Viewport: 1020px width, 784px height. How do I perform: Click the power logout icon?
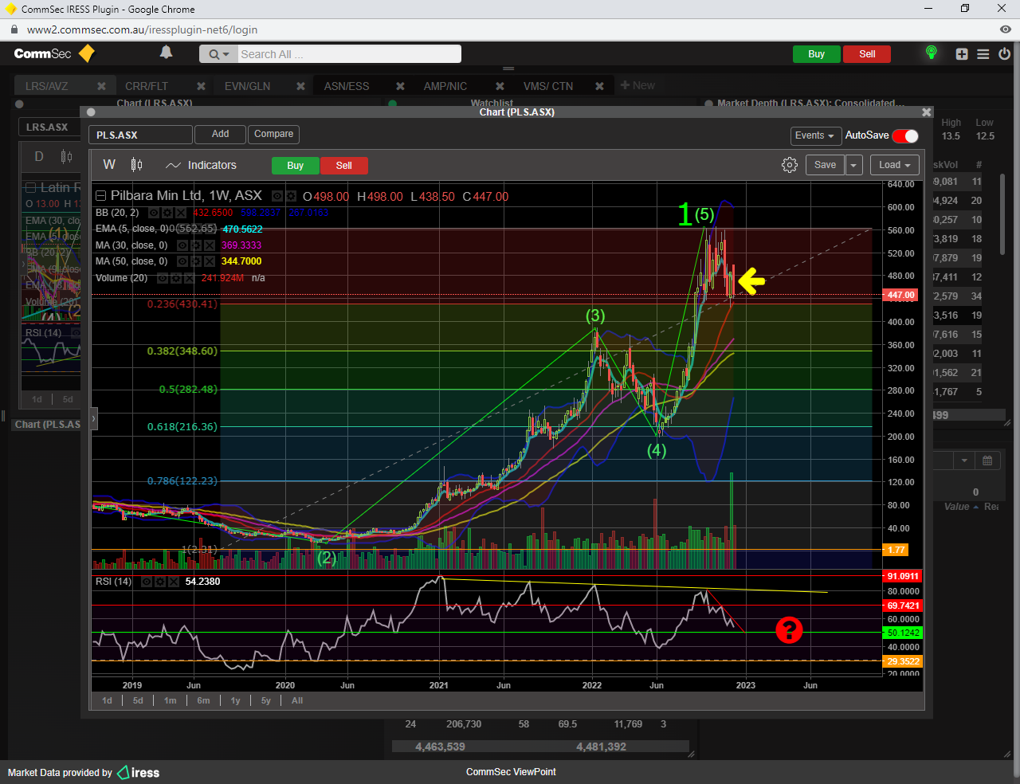[1005, 54]
